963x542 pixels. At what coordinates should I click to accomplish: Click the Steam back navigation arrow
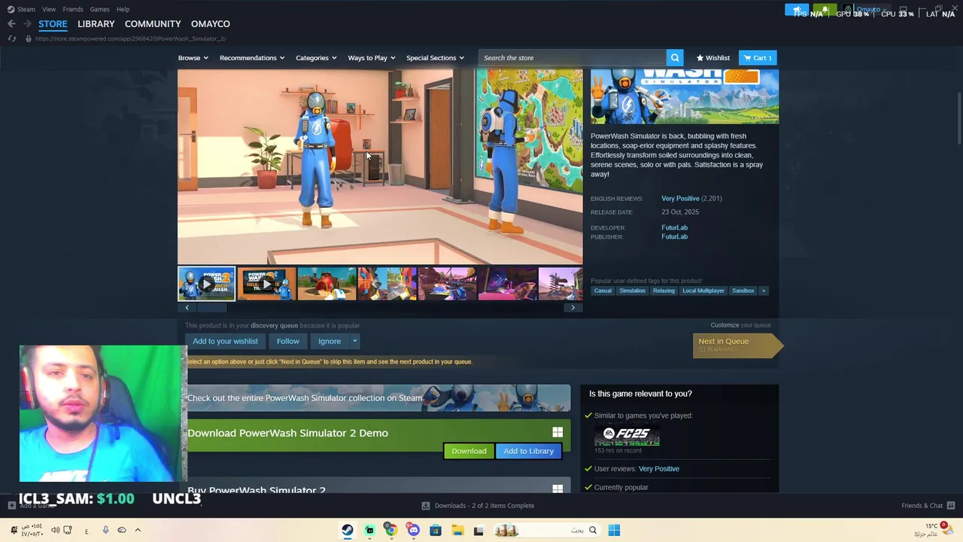[11, 24]
